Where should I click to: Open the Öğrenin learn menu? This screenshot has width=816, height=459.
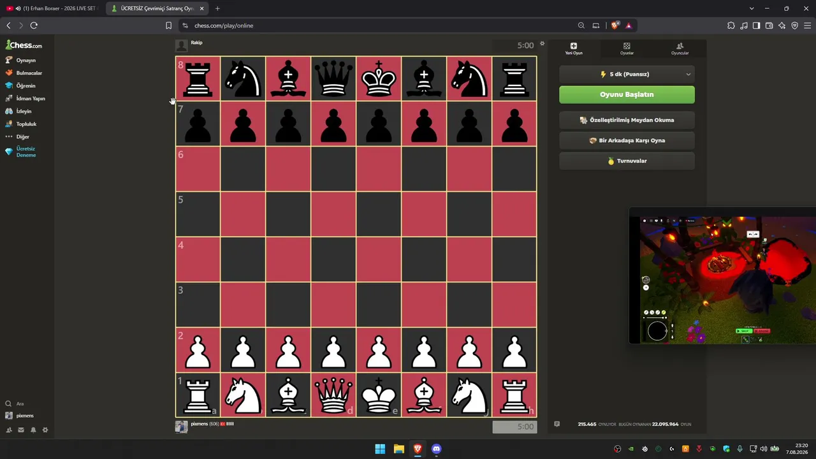pos(20,85)
